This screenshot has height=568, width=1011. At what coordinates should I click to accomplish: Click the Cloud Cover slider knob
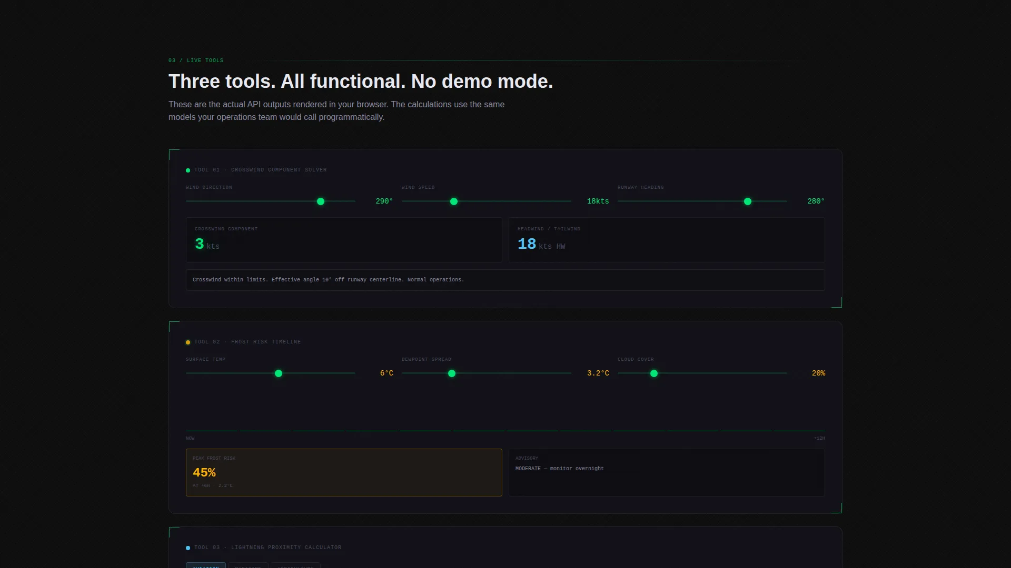(x=654, y=373)
